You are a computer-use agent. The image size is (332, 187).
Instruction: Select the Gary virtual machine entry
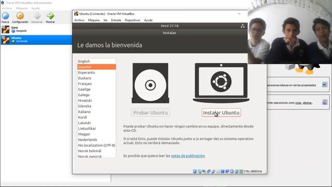(36, 30)
